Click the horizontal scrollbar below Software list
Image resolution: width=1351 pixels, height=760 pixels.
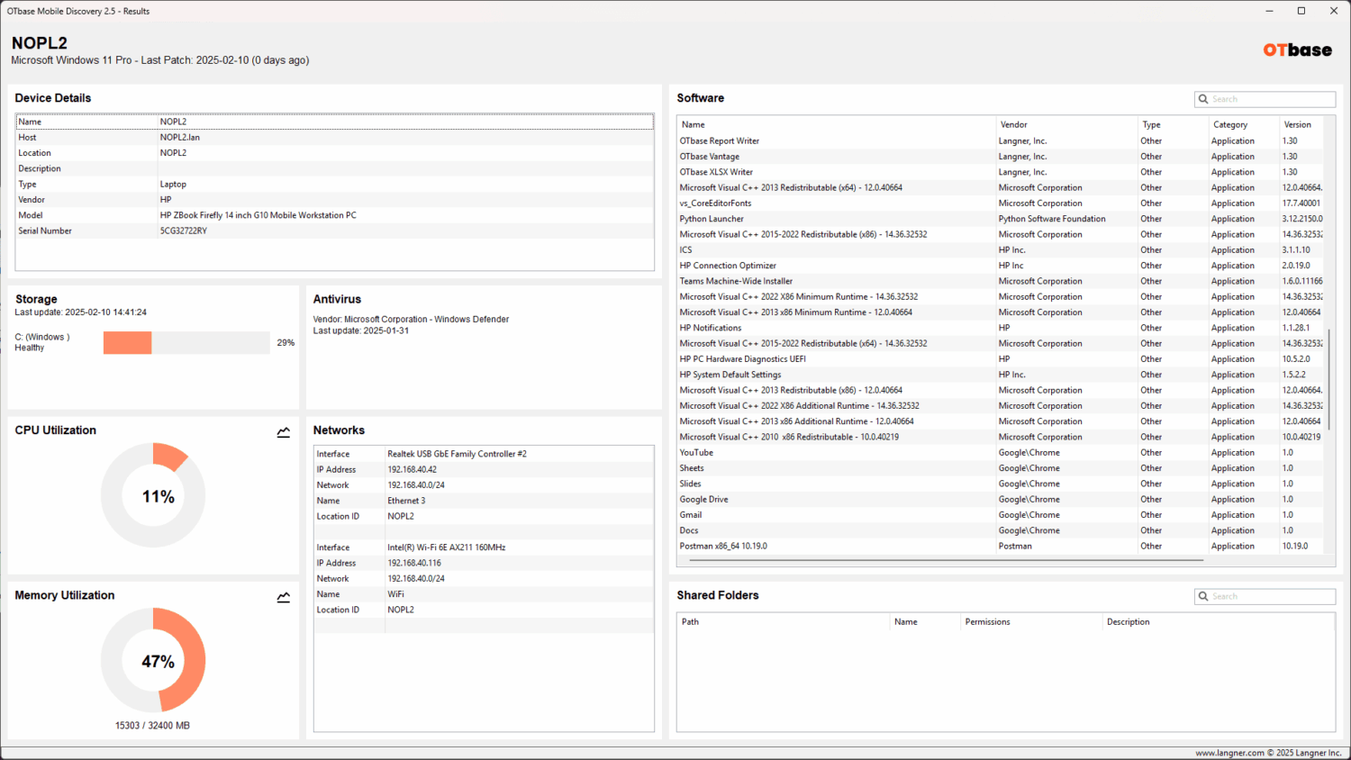[x=946, y=560]
